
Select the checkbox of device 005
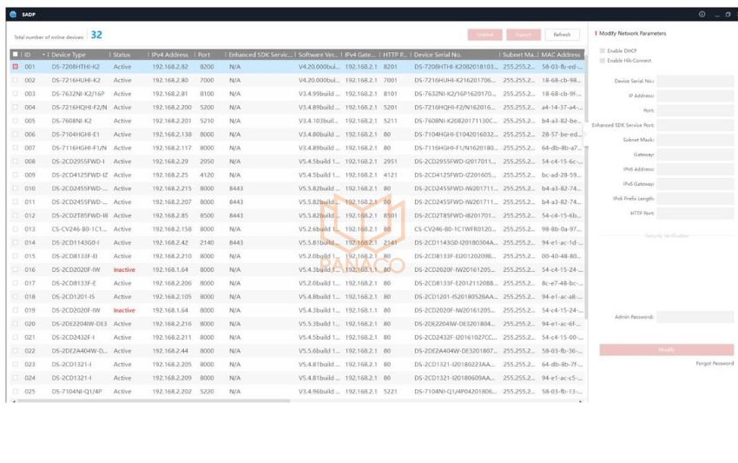coord(15,121)
